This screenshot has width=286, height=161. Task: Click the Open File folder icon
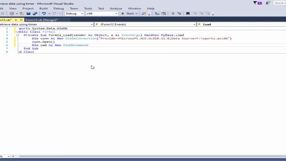click(x=22, y=13)
